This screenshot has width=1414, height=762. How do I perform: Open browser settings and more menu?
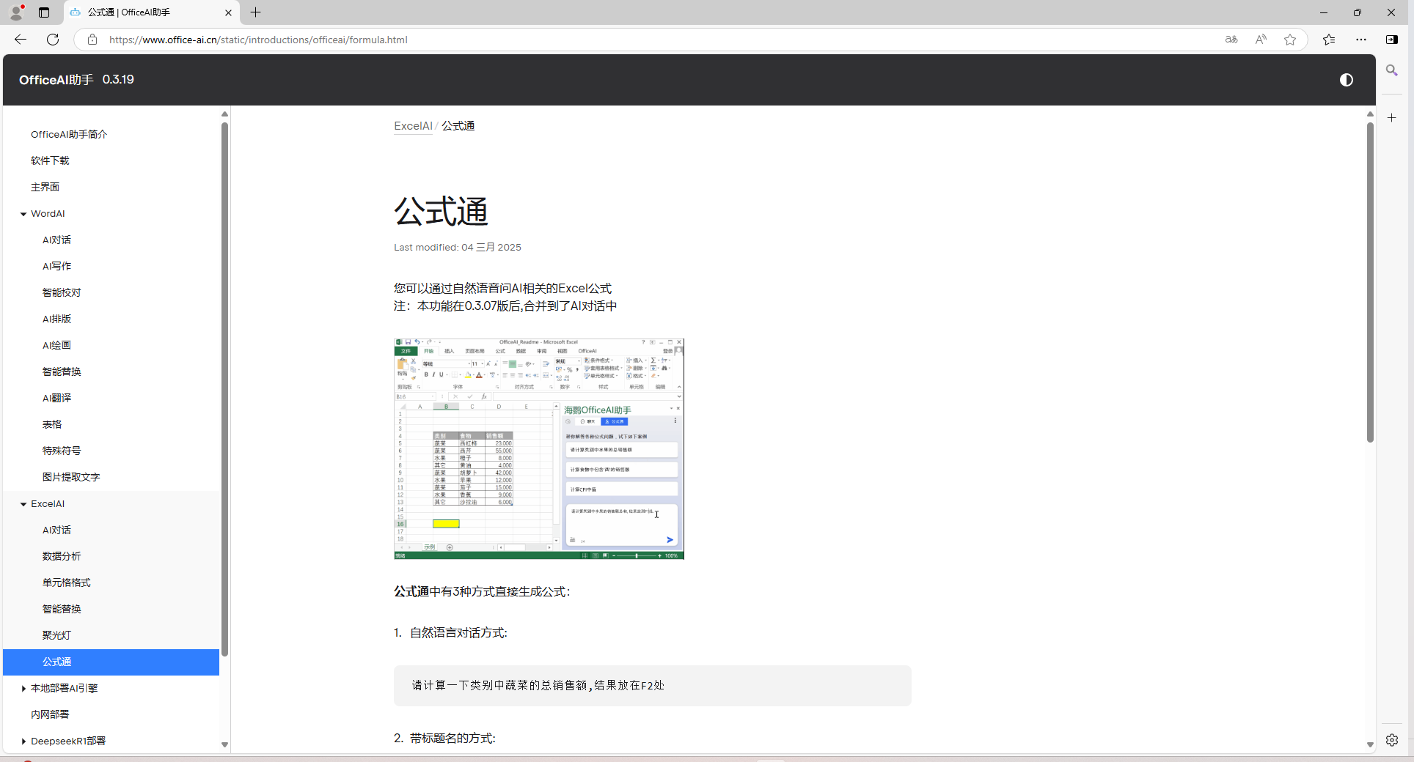click(1361, 40)
